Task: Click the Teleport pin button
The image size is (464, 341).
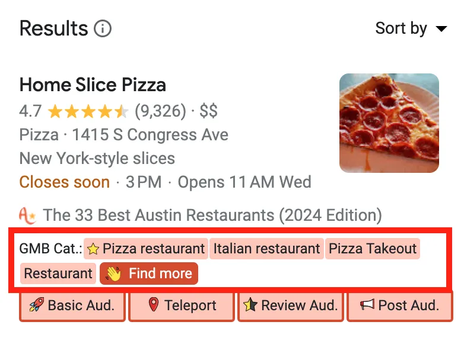Action: 182,306
